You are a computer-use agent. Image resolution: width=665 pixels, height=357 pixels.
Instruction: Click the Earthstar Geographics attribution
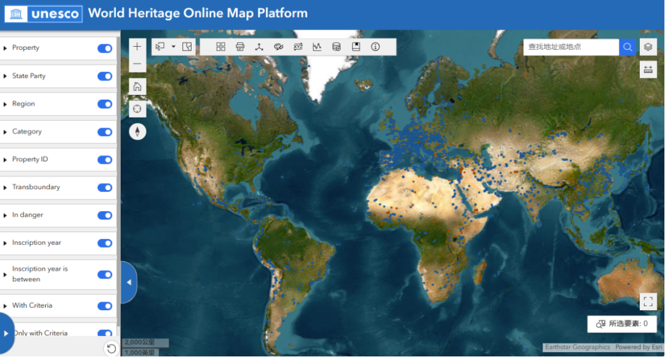(x=577, y=347)
